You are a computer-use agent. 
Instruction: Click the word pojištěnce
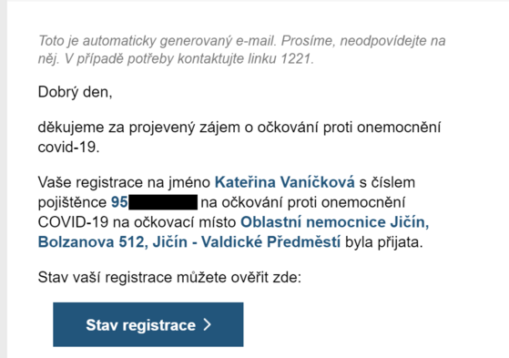pos(72,203)
